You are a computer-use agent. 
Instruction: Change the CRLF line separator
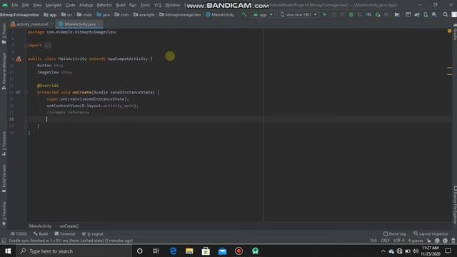tap(385, 241)
